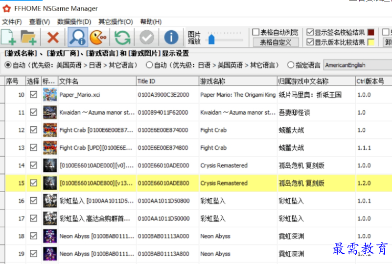This screenshot has width=392, height=264.
Task: Enable the 表格自动列宽 checkbox
Action: pos(256,32)
